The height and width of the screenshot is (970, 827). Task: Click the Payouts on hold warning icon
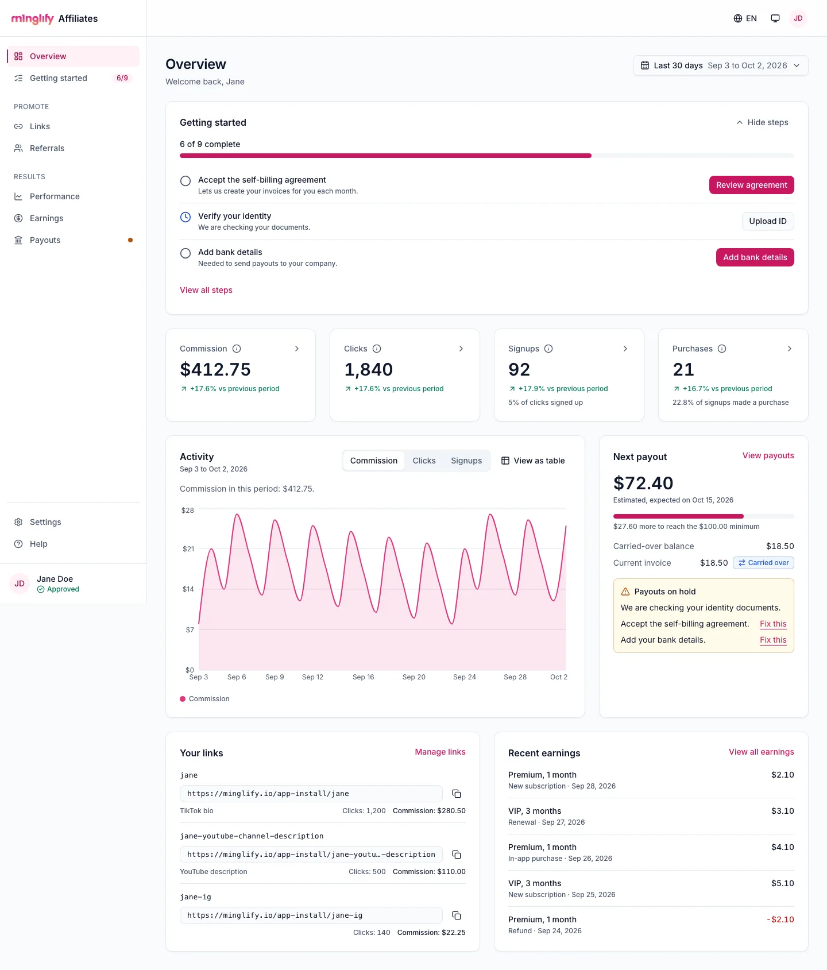point(625,592)
